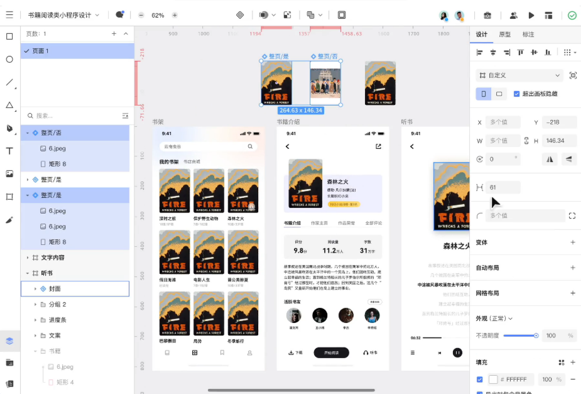Choose the Line tool

click(9, 82)
